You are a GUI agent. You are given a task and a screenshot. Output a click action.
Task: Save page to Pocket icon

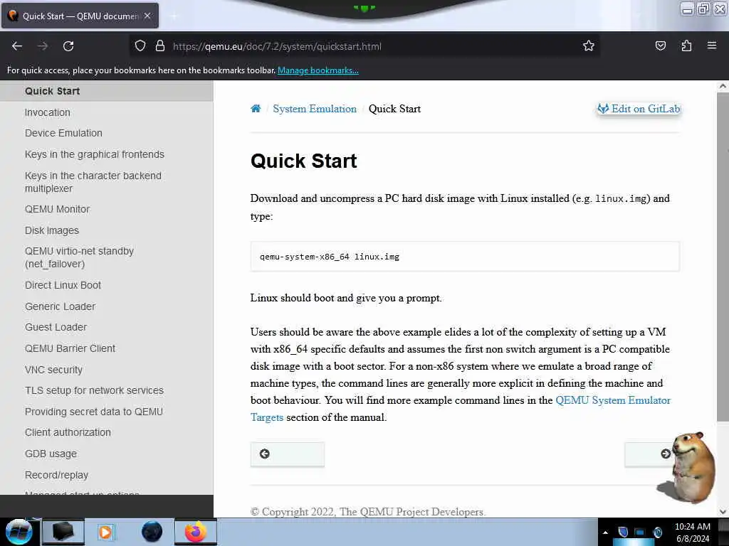(660, 46)
